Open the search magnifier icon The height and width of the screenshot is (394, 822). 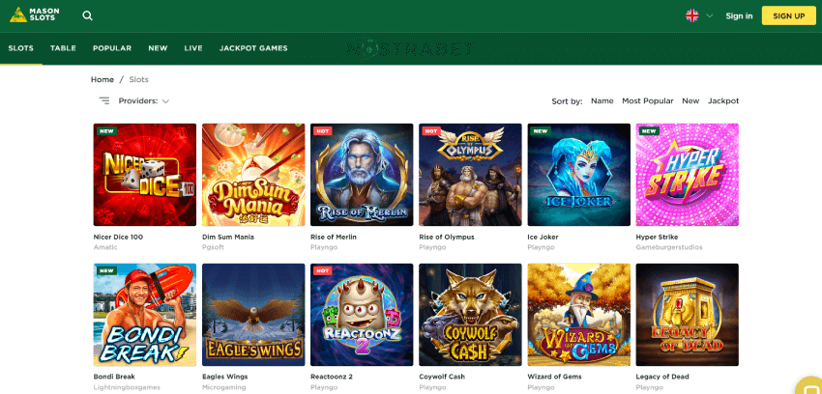88,15
